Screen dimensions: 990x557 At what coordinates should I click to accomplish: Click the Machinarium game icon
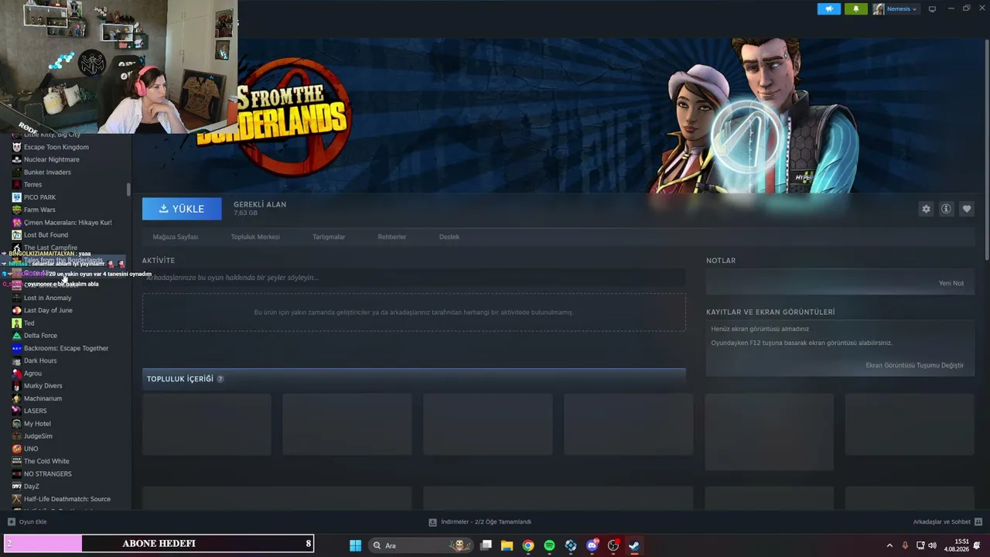(x=17, y=398)
